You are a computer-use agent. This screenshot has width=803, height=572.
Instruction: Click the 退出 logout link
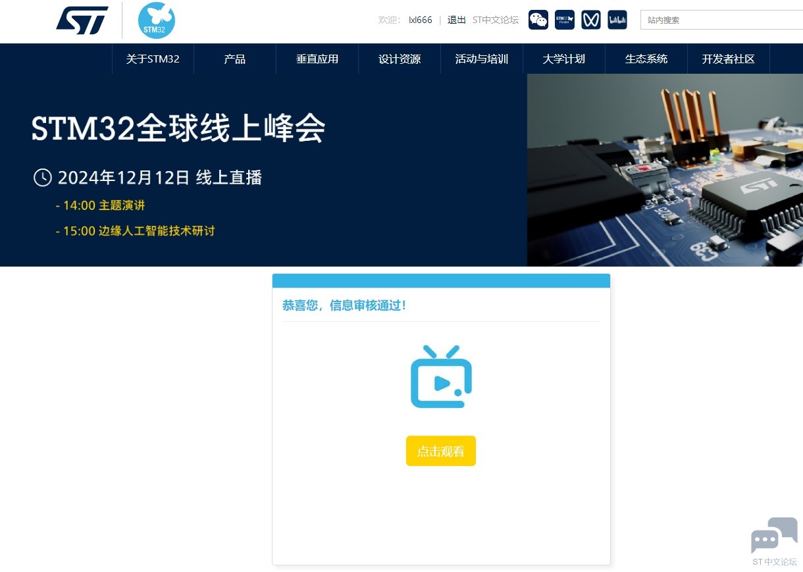457,20
